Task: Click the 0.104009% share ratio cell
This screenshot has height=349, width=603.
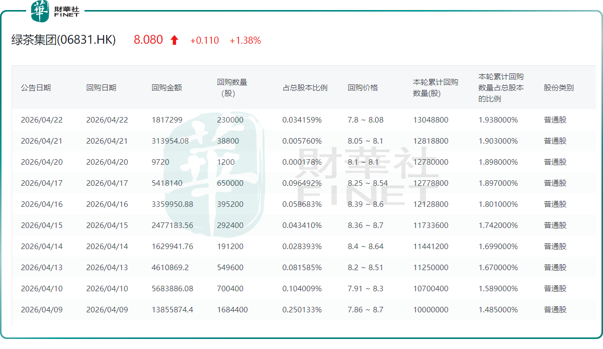Action: [302, 289]
